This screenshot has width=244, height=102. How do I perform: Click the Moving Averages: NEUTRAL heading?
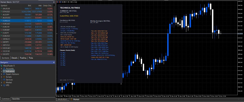tap(100, 21)
